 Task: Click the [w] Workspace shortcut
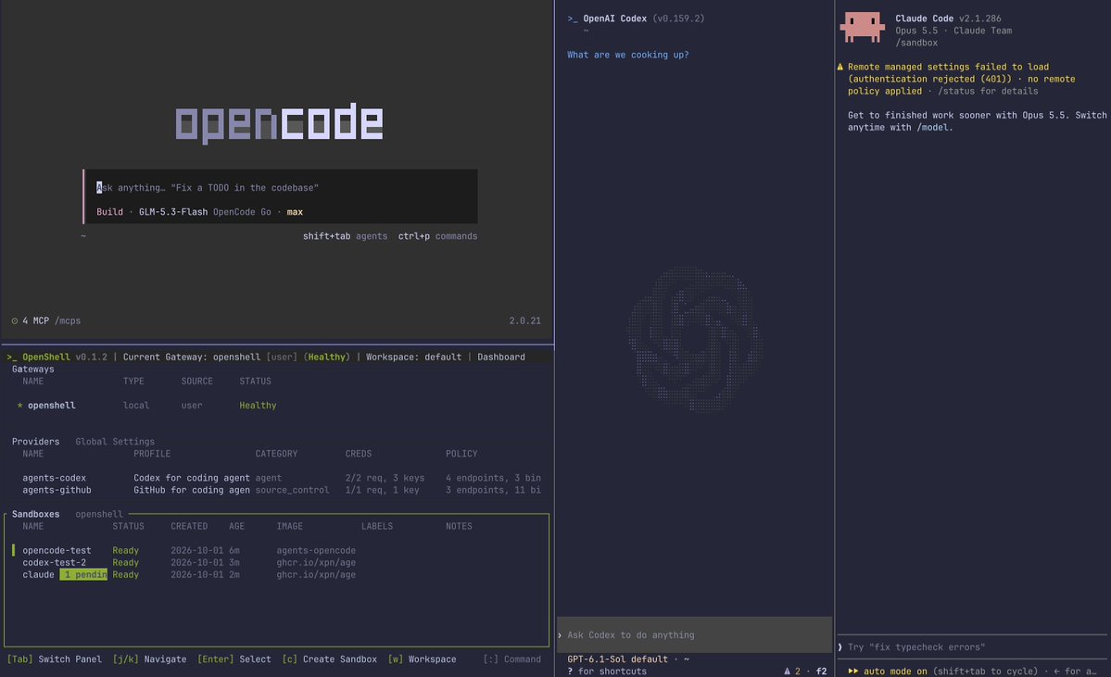pyautogui.click(x=423, y=659)
